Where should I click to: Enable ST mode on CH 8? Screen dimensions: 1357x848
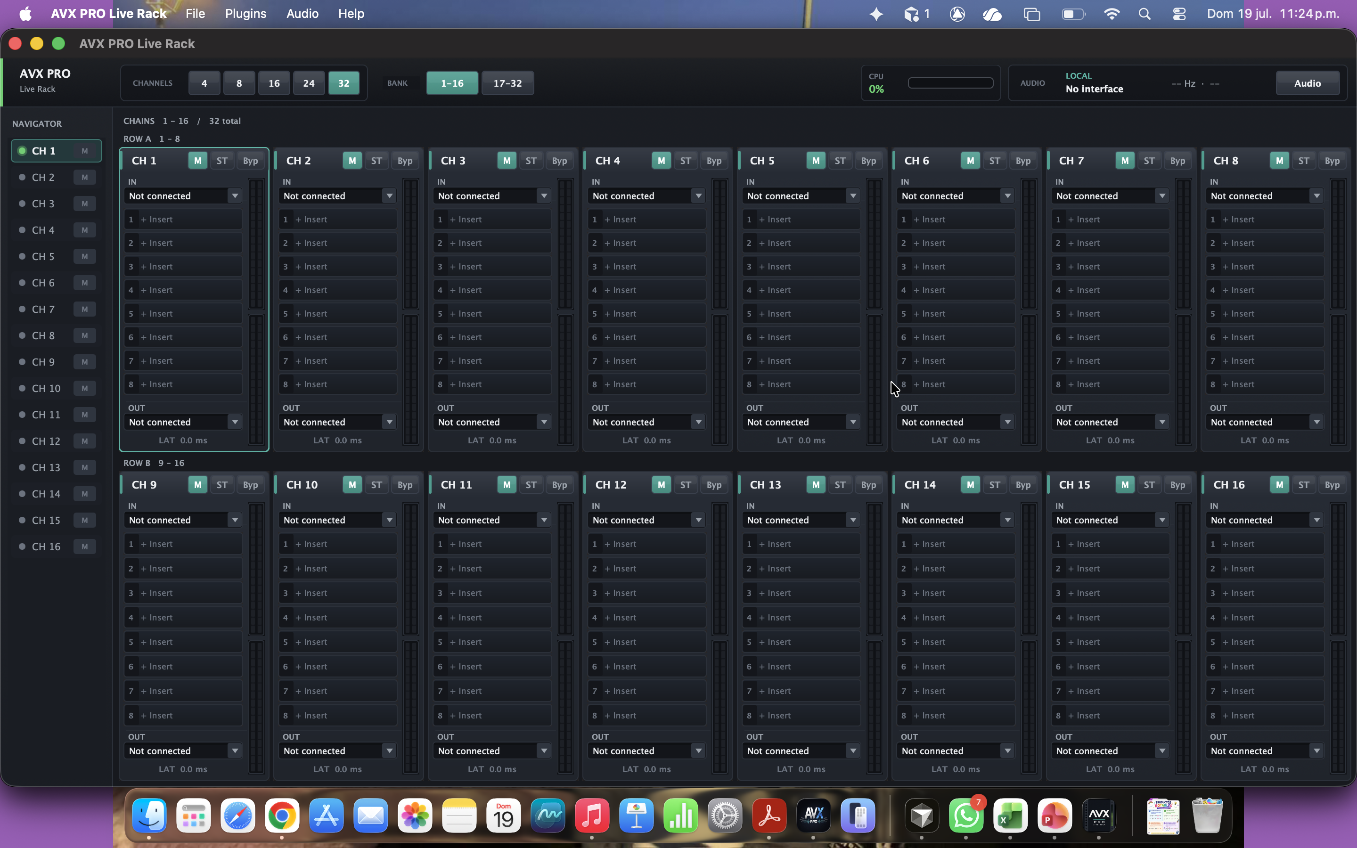[x=1304, y=160]
